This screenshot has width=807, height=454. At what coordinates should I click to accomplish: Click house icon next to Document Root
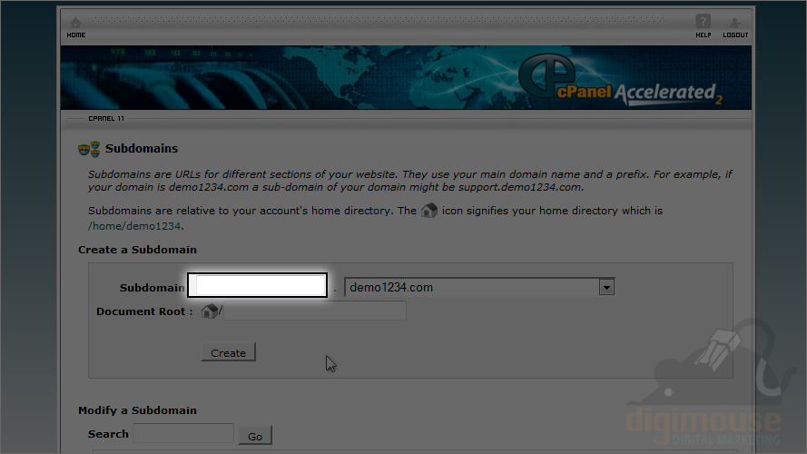point(210,311)
